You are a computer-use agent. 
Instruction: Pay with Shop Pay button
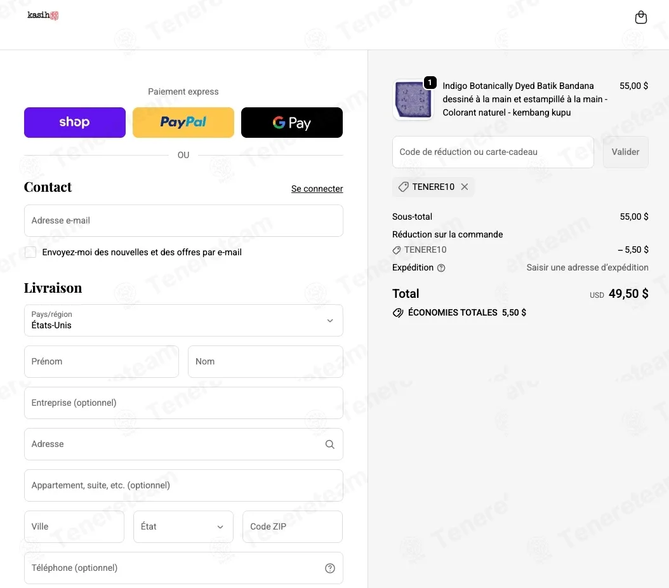click(x=75, y=123)
